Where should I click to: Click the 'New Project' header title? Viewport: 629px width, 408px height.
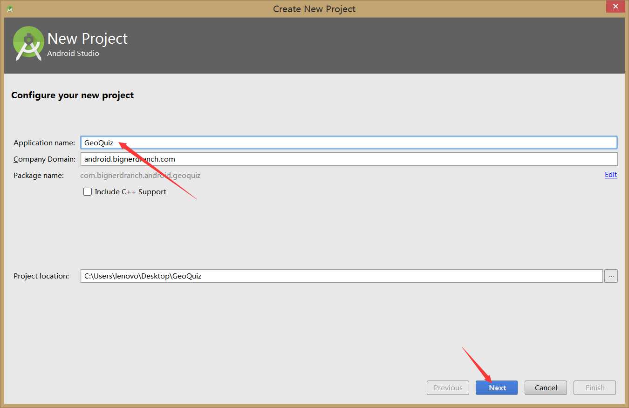coord(88,39)
